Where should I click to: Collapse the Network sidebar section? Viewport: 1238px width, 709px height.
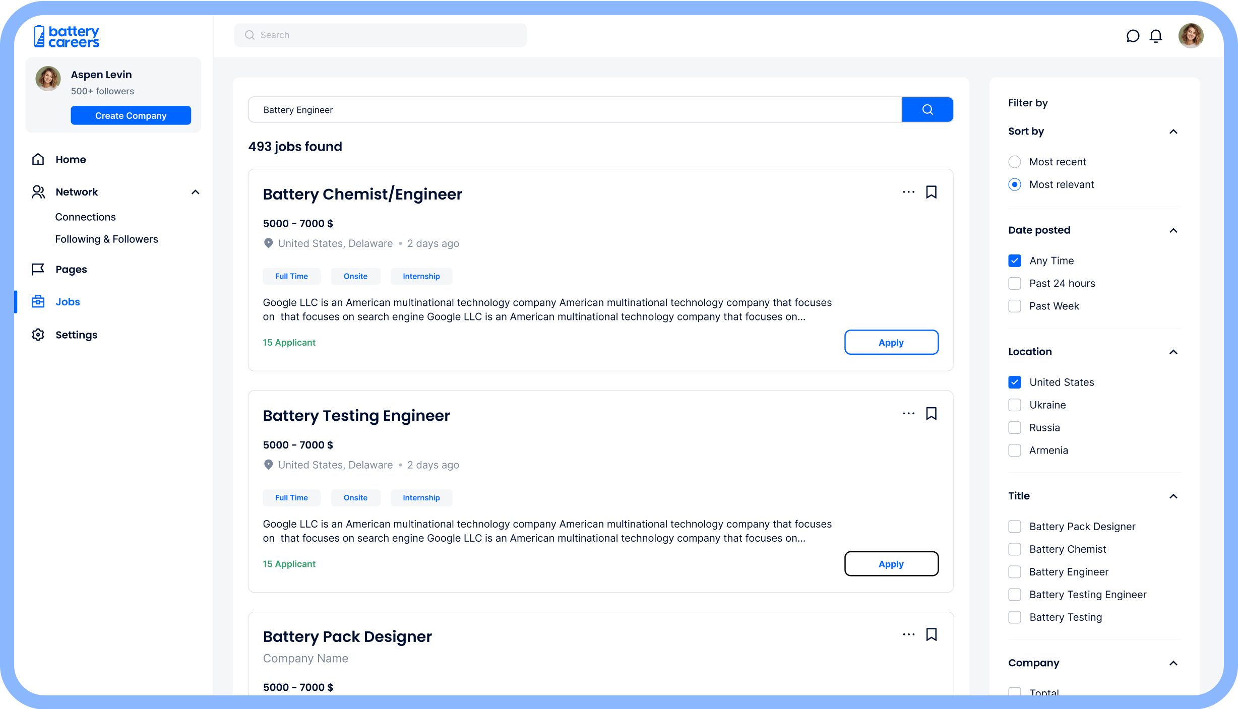[x=196, y=192]
